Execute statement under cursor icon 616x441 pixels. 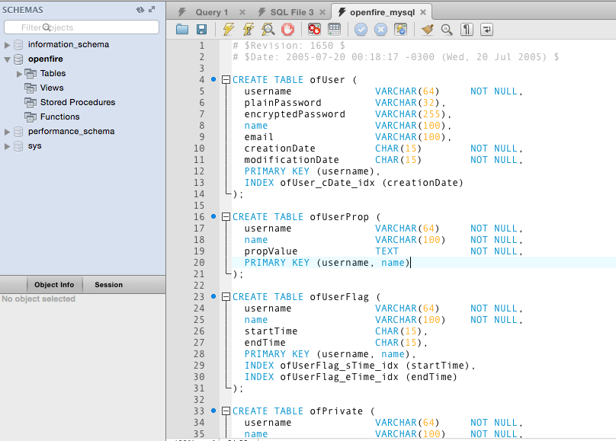pyautogui.click(x=249, y=30)
